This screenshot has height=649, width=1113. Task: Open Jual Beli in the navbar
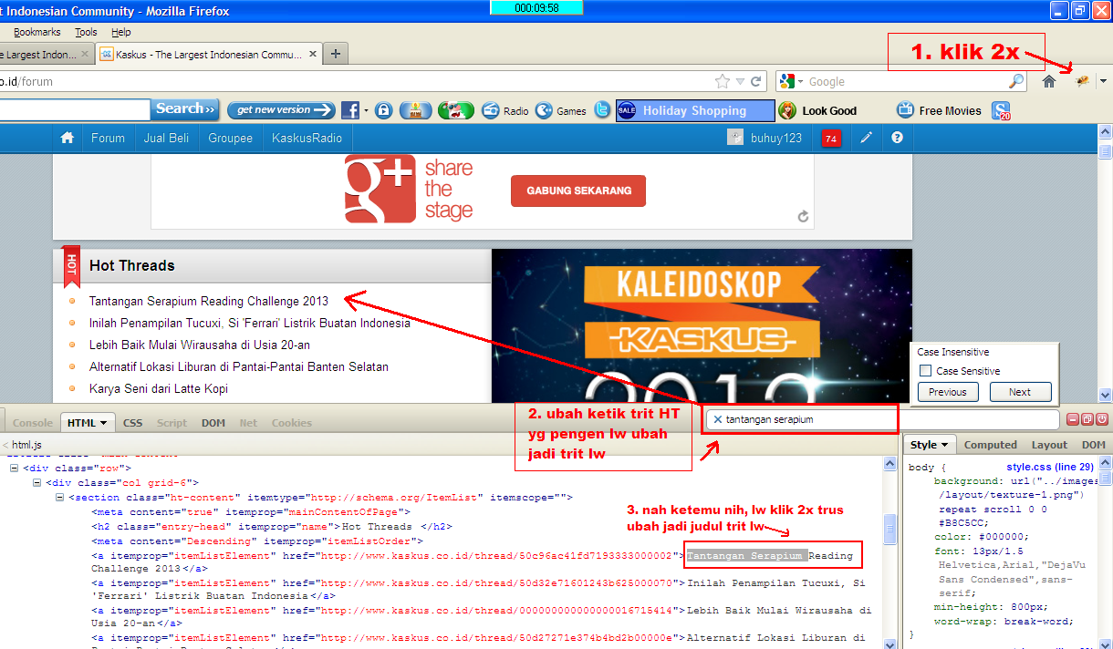[167, 138]
